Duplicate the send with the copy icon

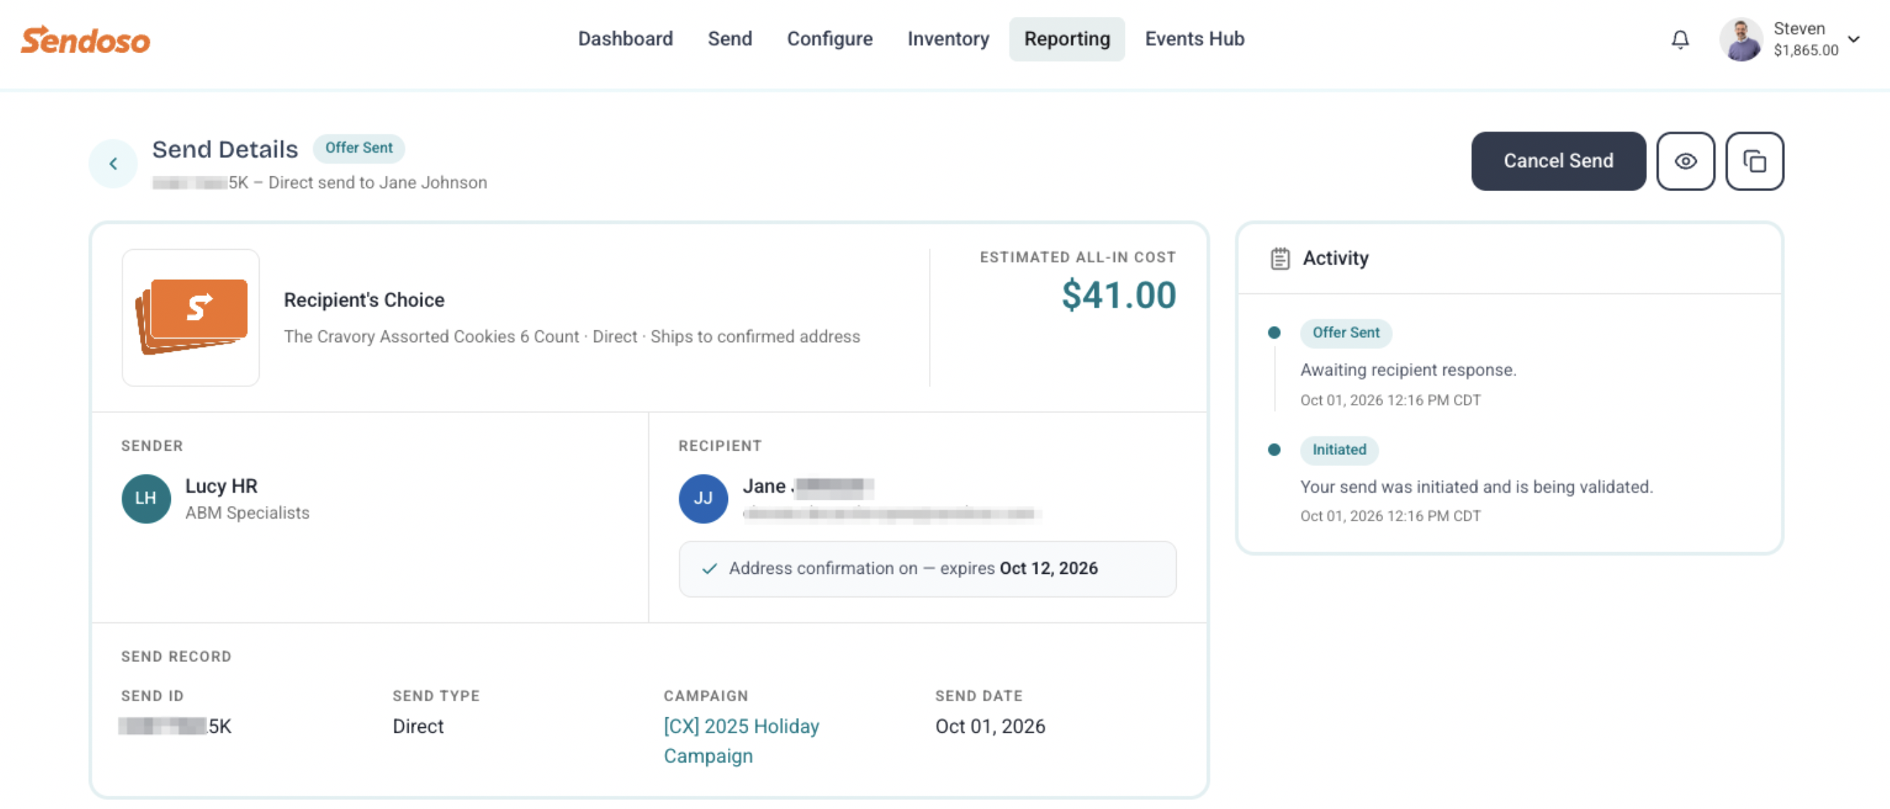[x=1754, y=162]
